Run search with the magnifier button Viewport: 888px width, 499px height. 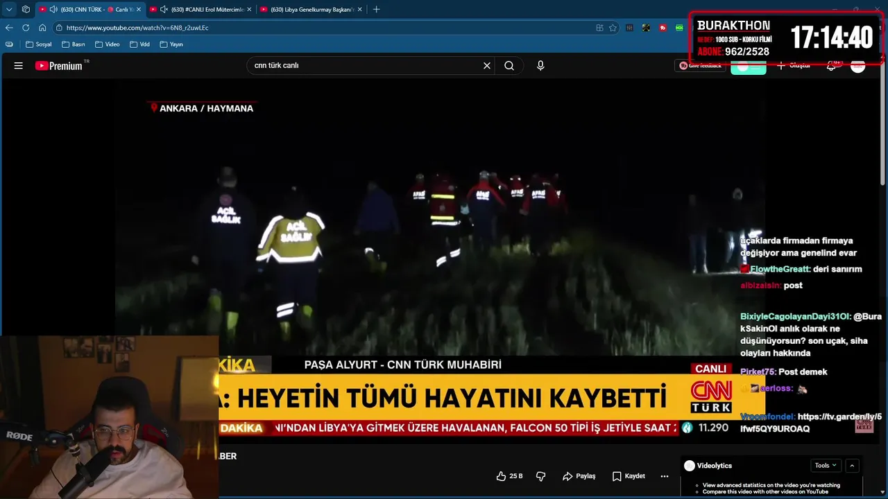pos(509,66)
